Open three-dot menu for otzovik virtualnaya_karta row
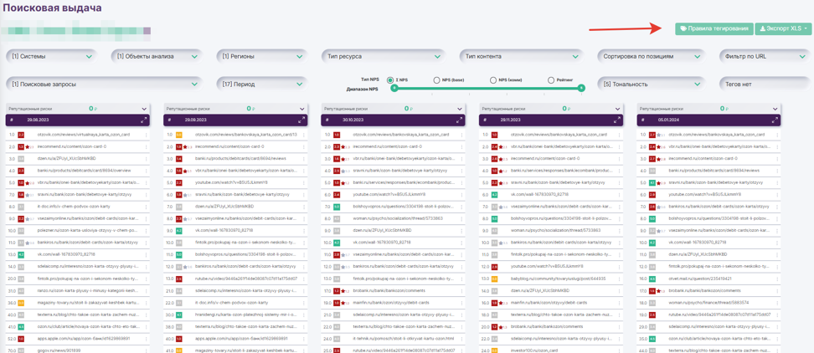Viewport: 814px width, 353px height. coord(147,135)
